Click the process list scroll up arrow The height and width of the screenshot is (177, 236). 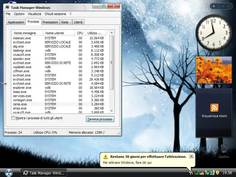point(112,32)
